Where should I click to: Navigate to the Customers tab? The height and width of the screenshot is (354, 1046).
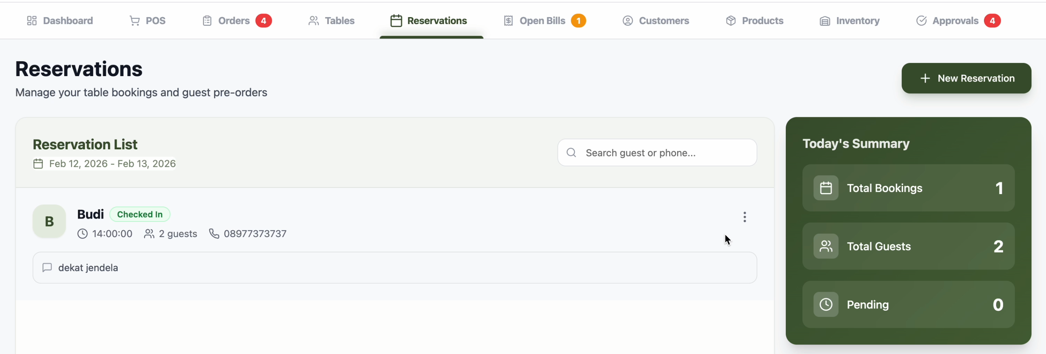point(655,21)
